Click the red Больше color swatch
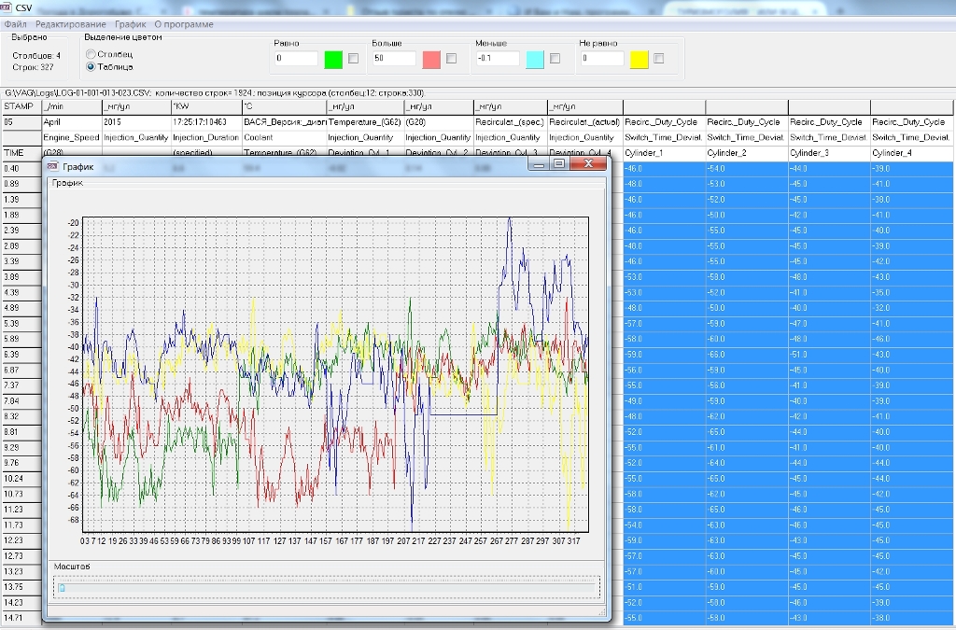 (431, 59)
